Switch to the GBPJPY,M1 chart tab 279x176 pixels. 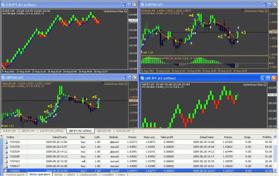click(x=28, y=131)
